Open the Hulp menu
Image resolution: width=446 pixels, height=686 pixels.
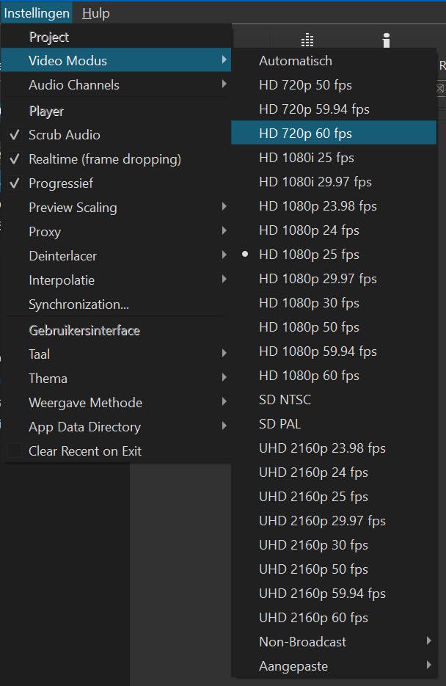pyautogui.click(x=96, y=13)
